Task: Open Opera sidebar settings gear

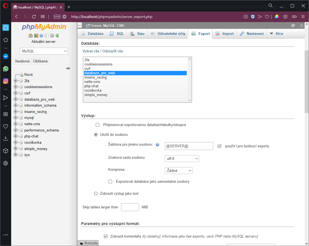Action: coord(6,163)
